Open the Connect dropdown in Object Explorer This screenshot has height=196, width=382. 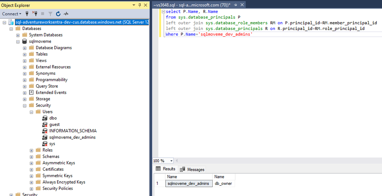coord(12,14)
